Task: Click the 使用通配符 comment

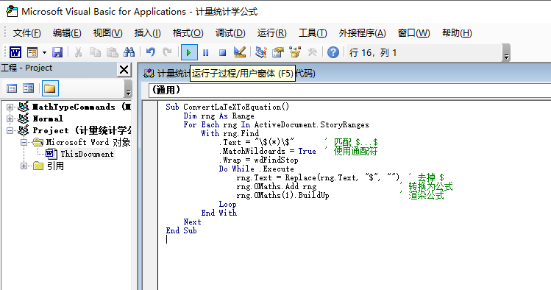Action: [355, 151]
